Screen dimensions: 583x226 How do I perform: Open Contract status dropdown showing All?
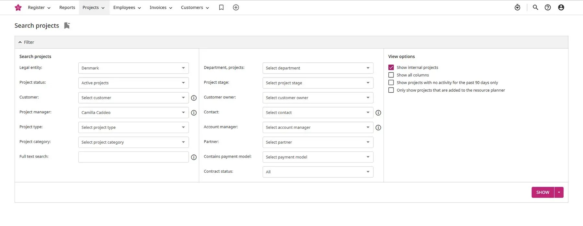(x=318, y=172)
